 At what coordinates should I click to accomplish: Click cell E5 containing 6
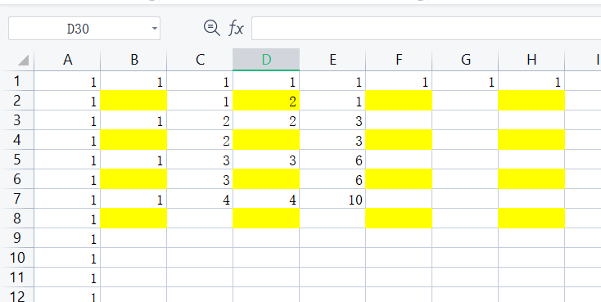(332, 159)
